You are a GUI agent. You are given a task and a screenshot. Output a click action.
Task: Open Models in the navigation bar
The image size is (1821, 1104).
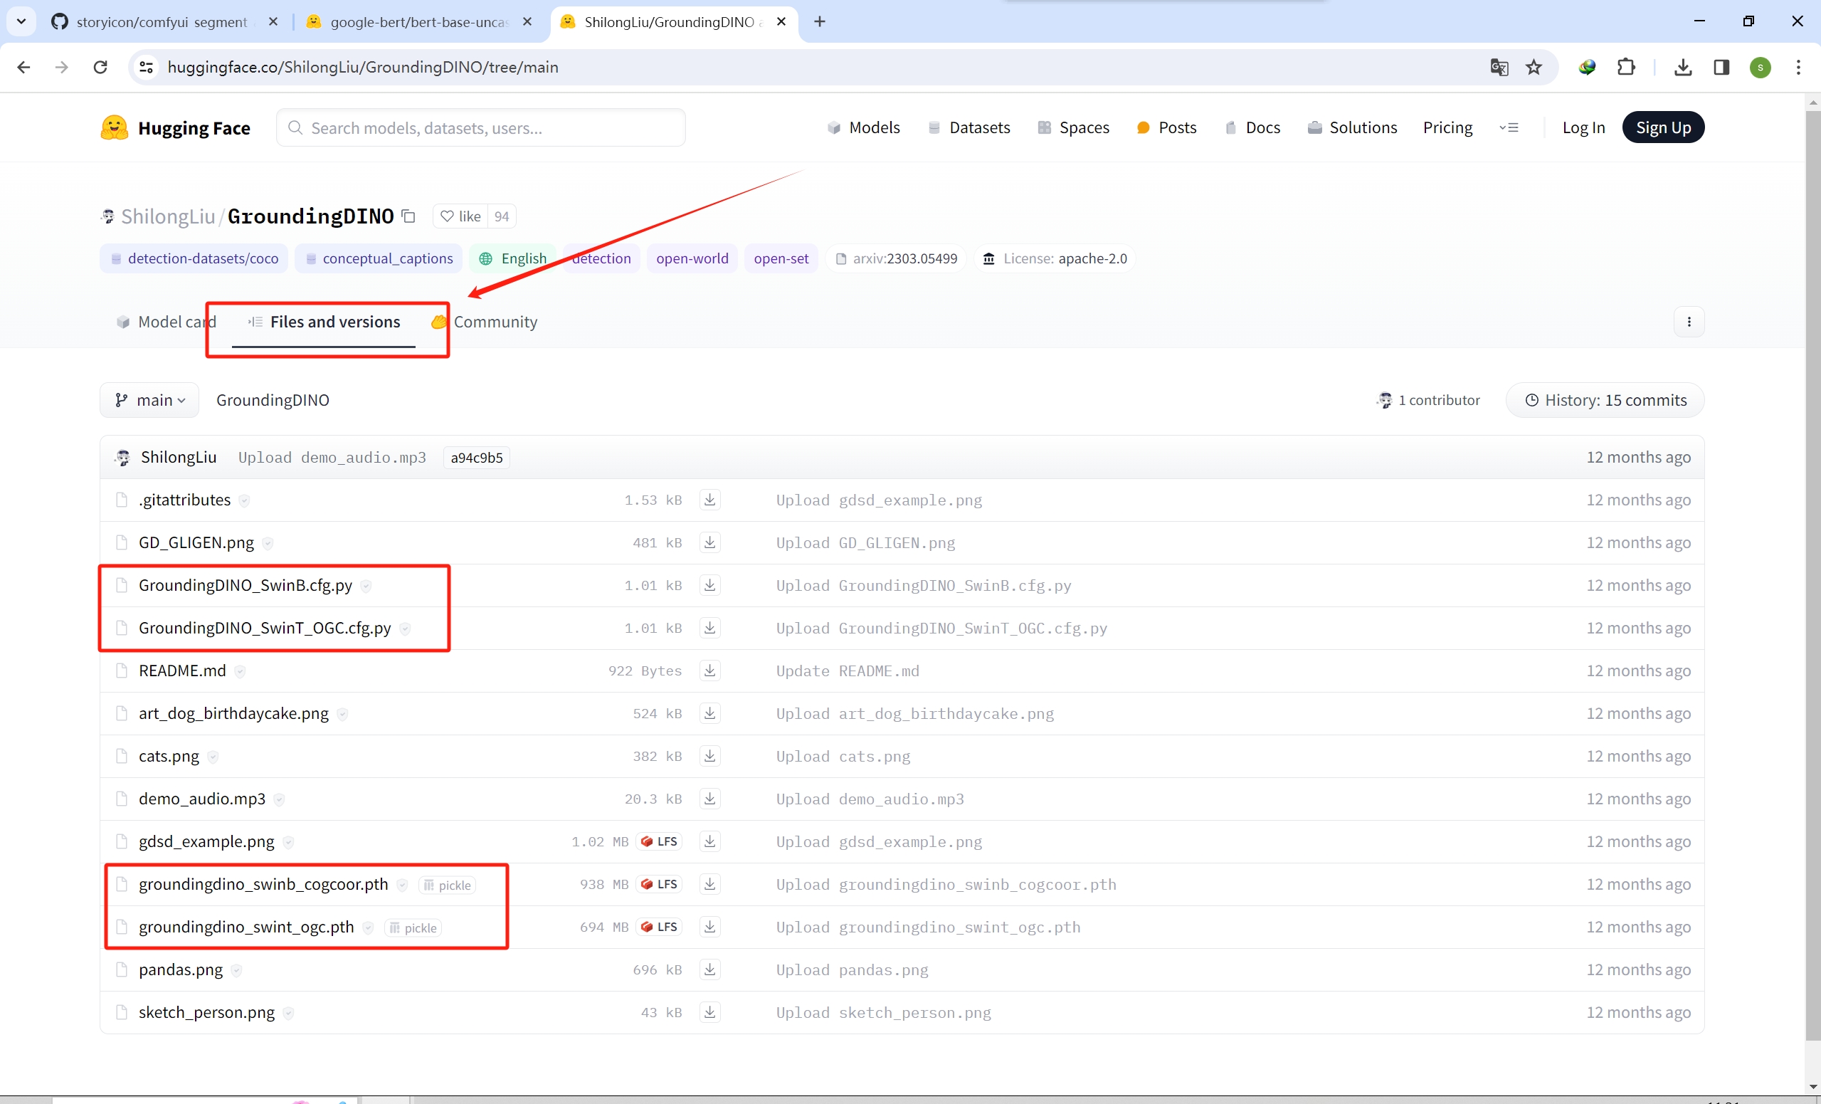click(x=863, y=128)
